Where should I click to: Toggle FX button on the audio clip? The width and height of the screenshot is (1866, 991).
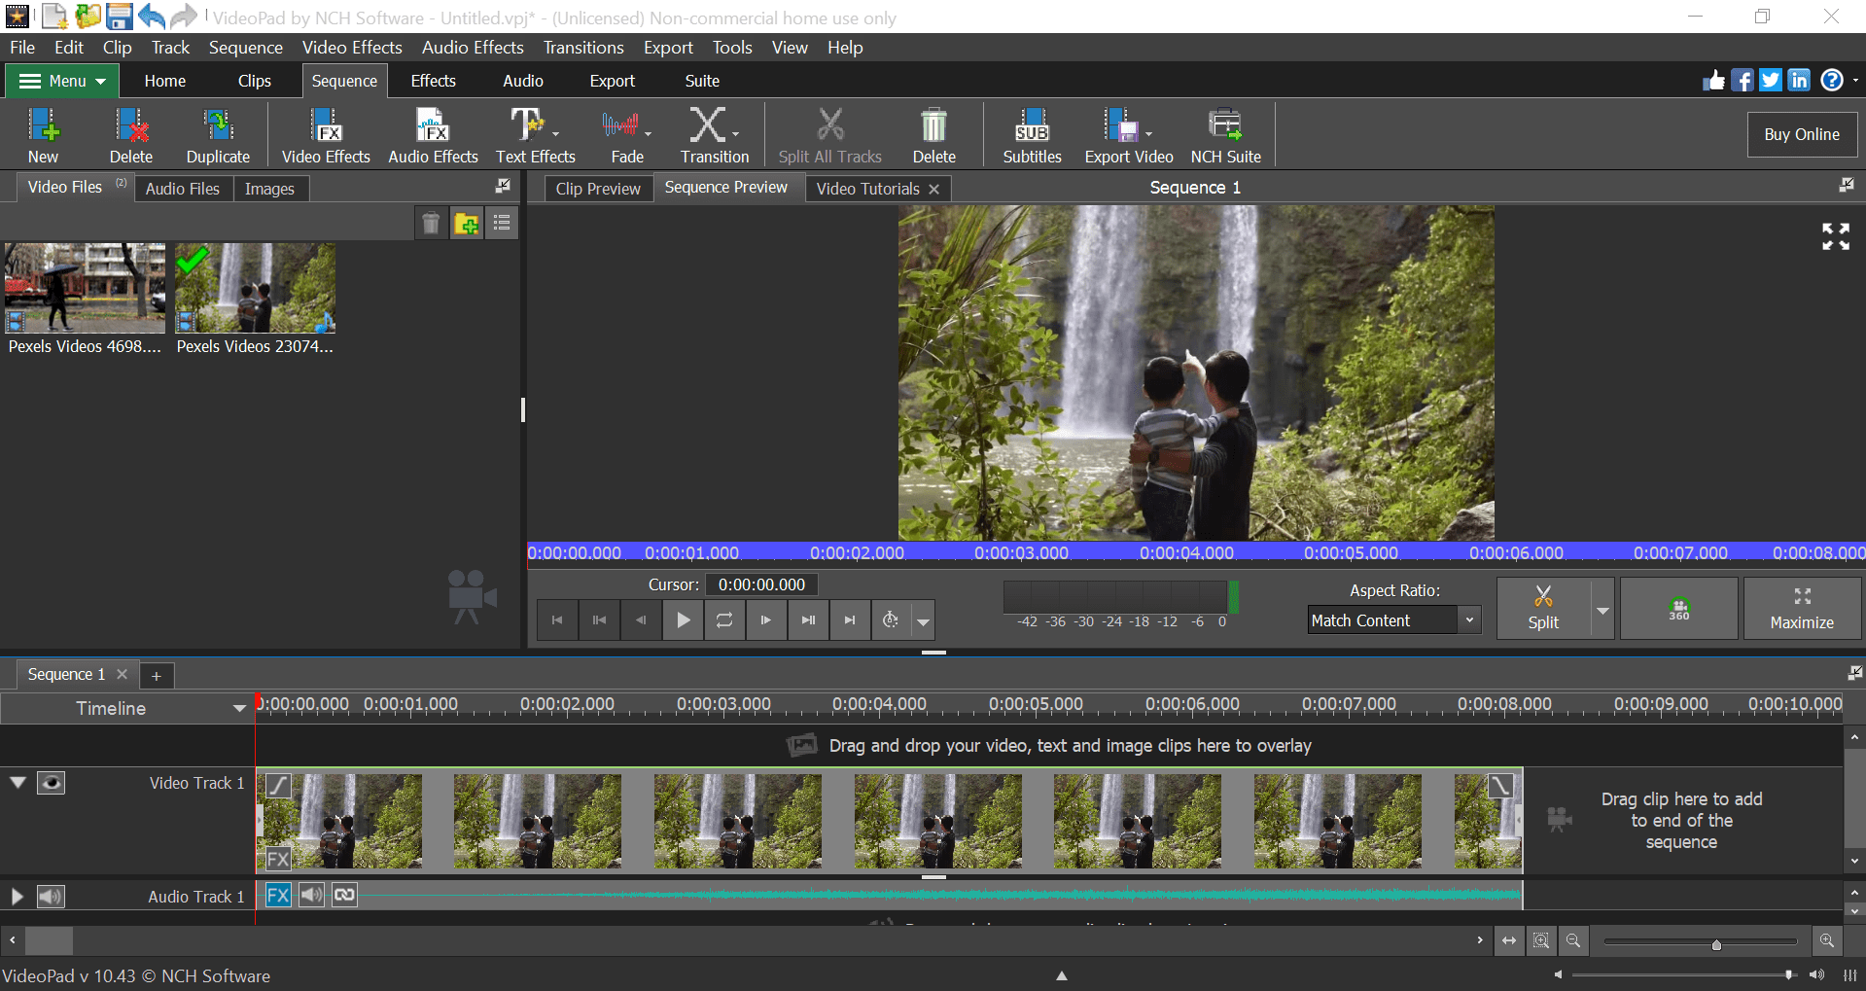[278, 895]
